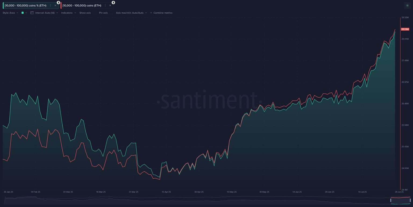Image resolution: width=413 pixels, height=207 pixels.
Task: Click the interval chart icon
Action: (32, 13)
